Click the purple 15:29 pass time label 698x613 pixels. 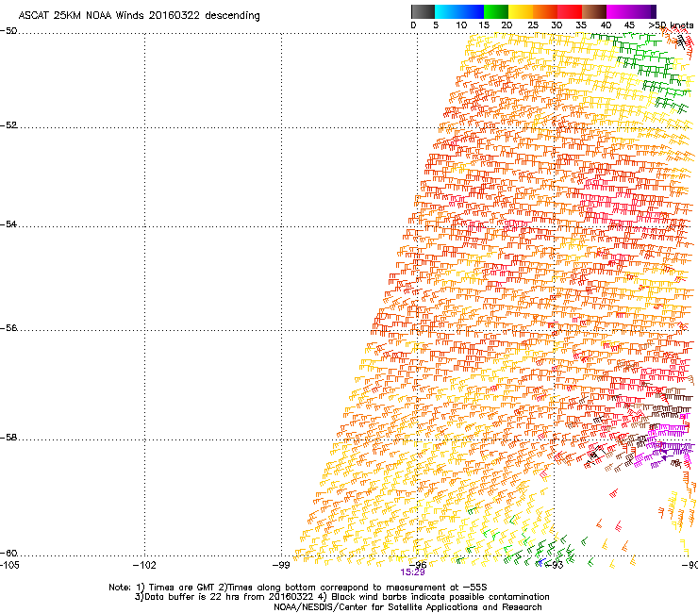(412, 572)
